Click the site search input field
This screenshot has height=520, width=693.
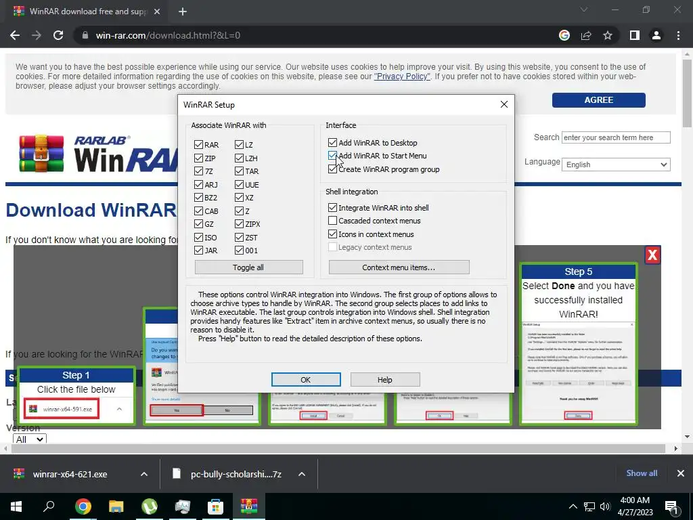click(x=616, y=137)
